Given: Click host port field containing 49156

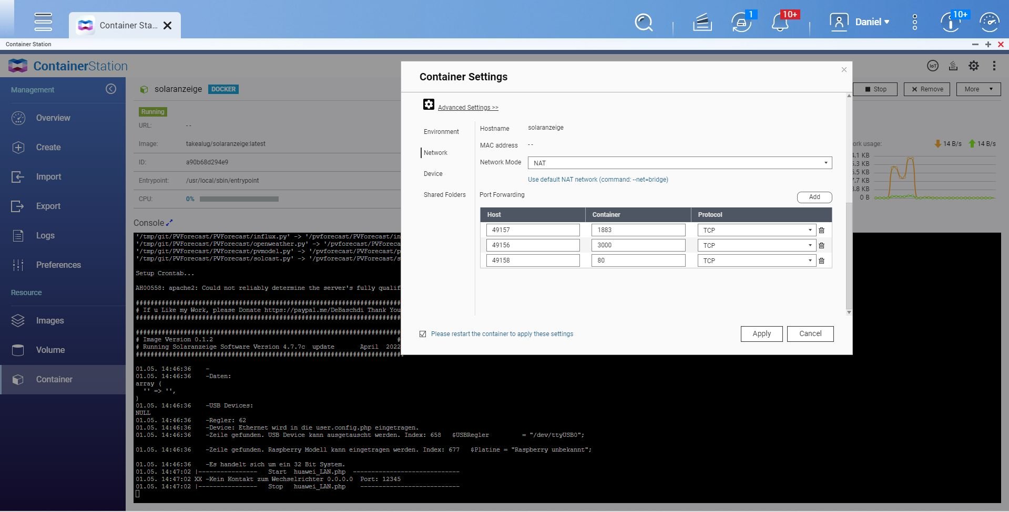Looking at the screenshot, I should pos(532,245).
